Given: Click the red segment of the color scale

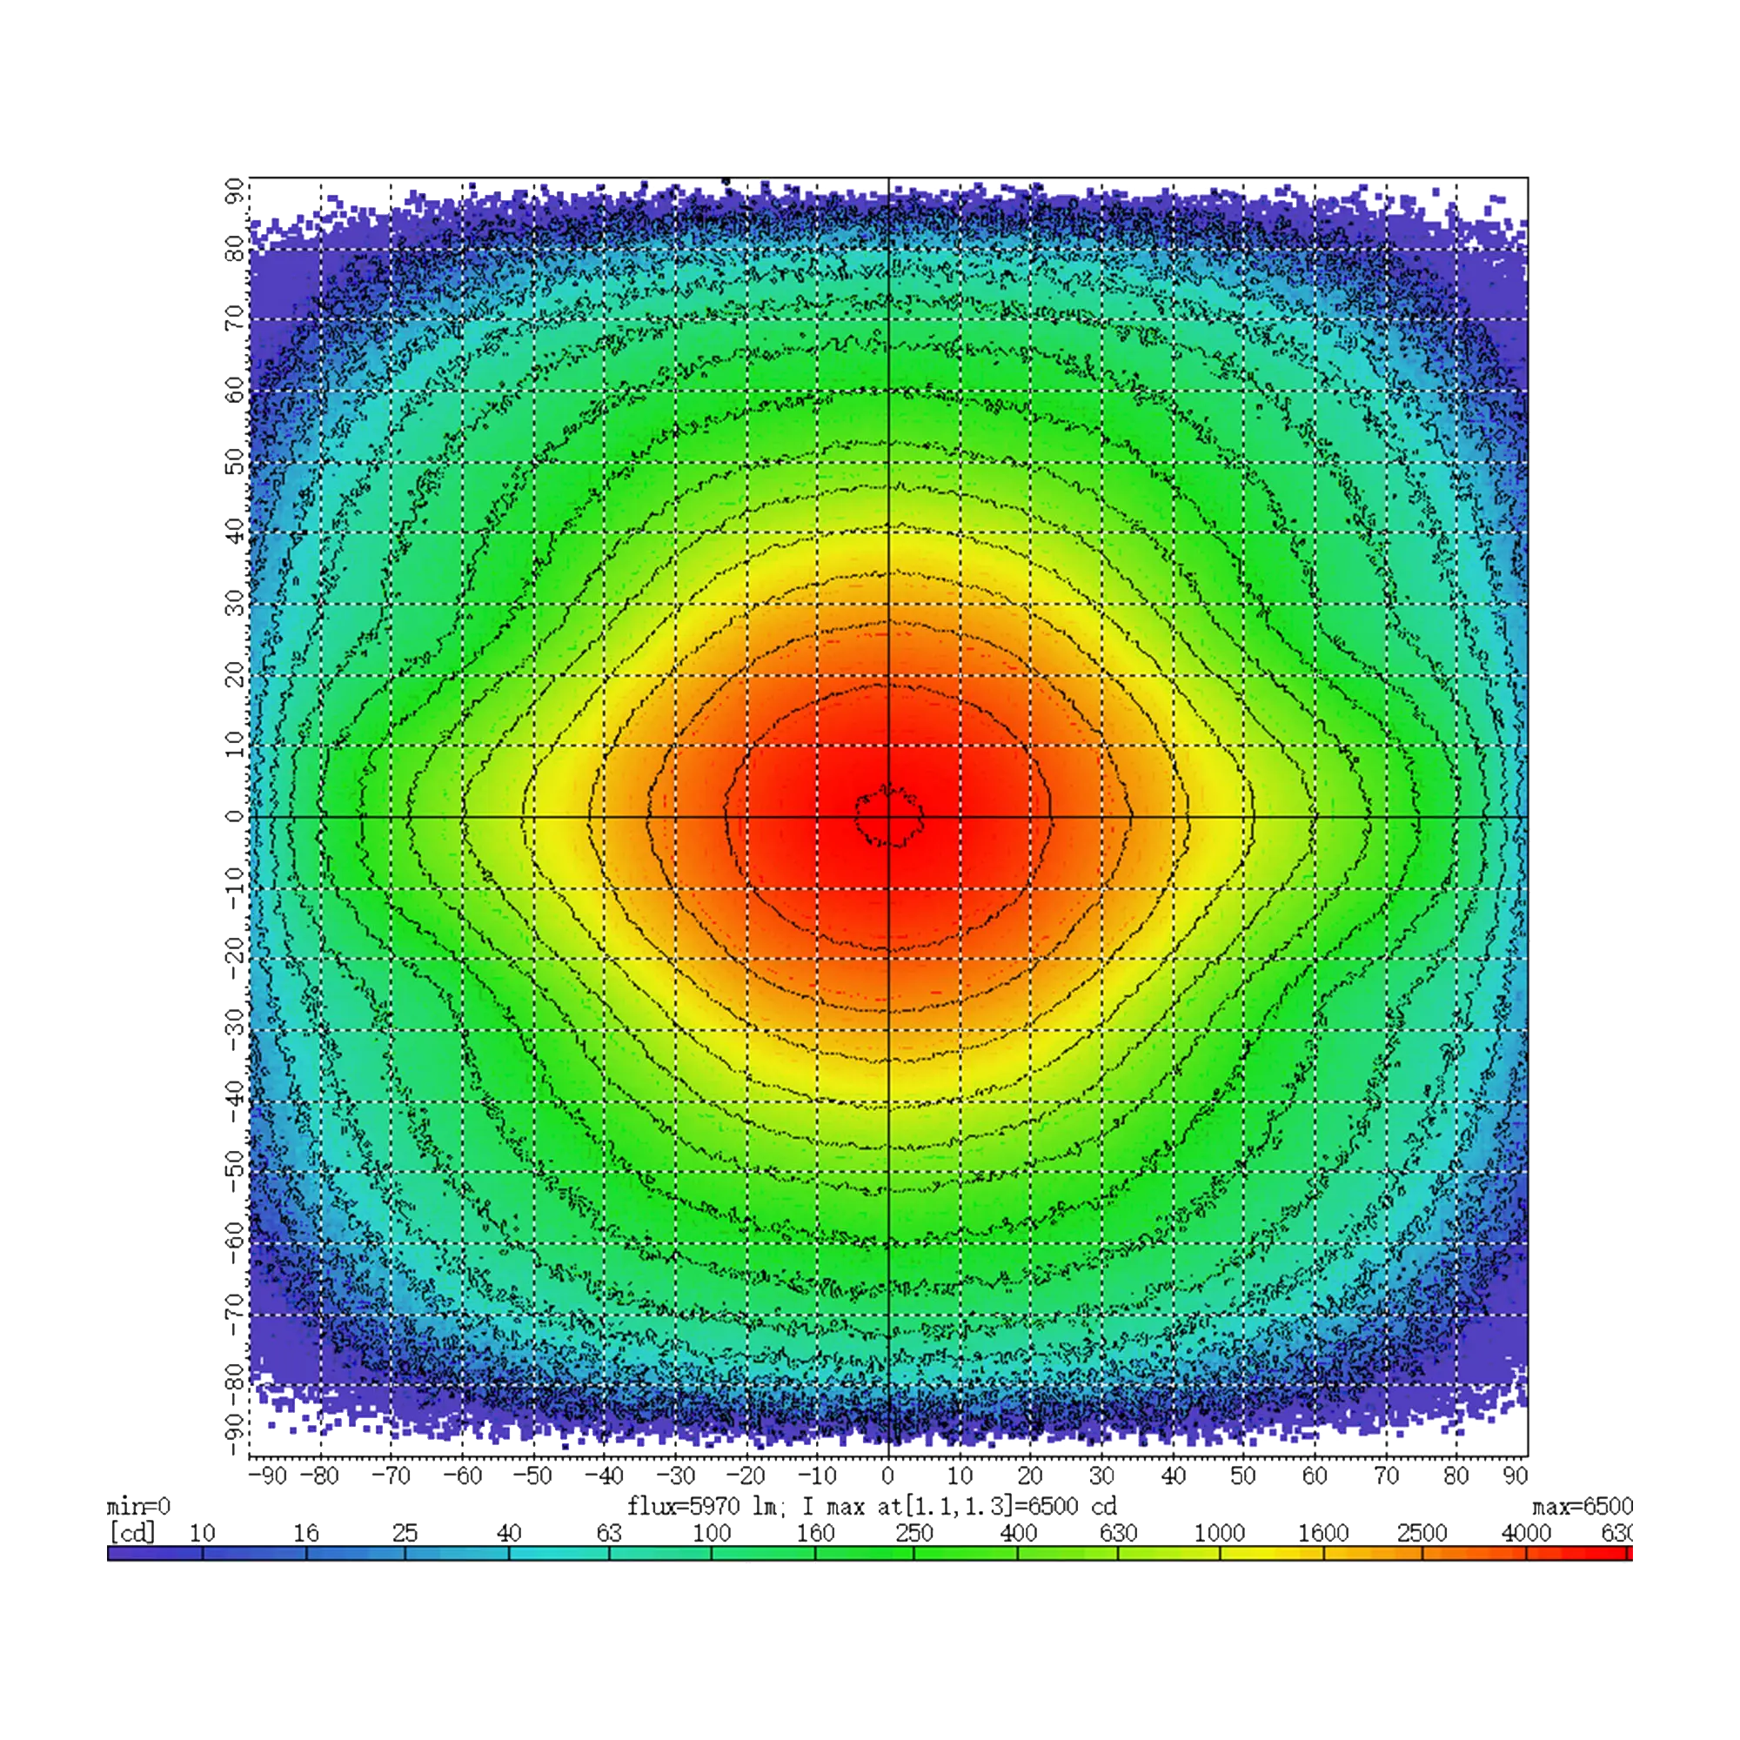Looking at the screenshot, I should tap(1576, 1554).
